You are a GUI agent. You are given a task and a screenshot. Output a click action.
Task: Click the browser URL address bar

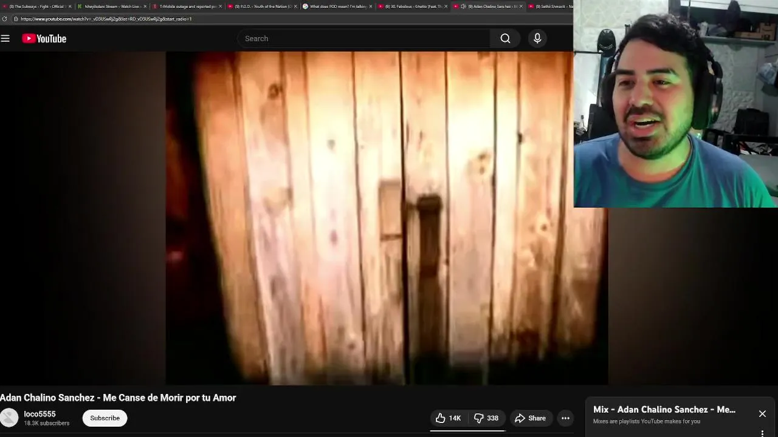pyautogui.click(x=292, y=19)
